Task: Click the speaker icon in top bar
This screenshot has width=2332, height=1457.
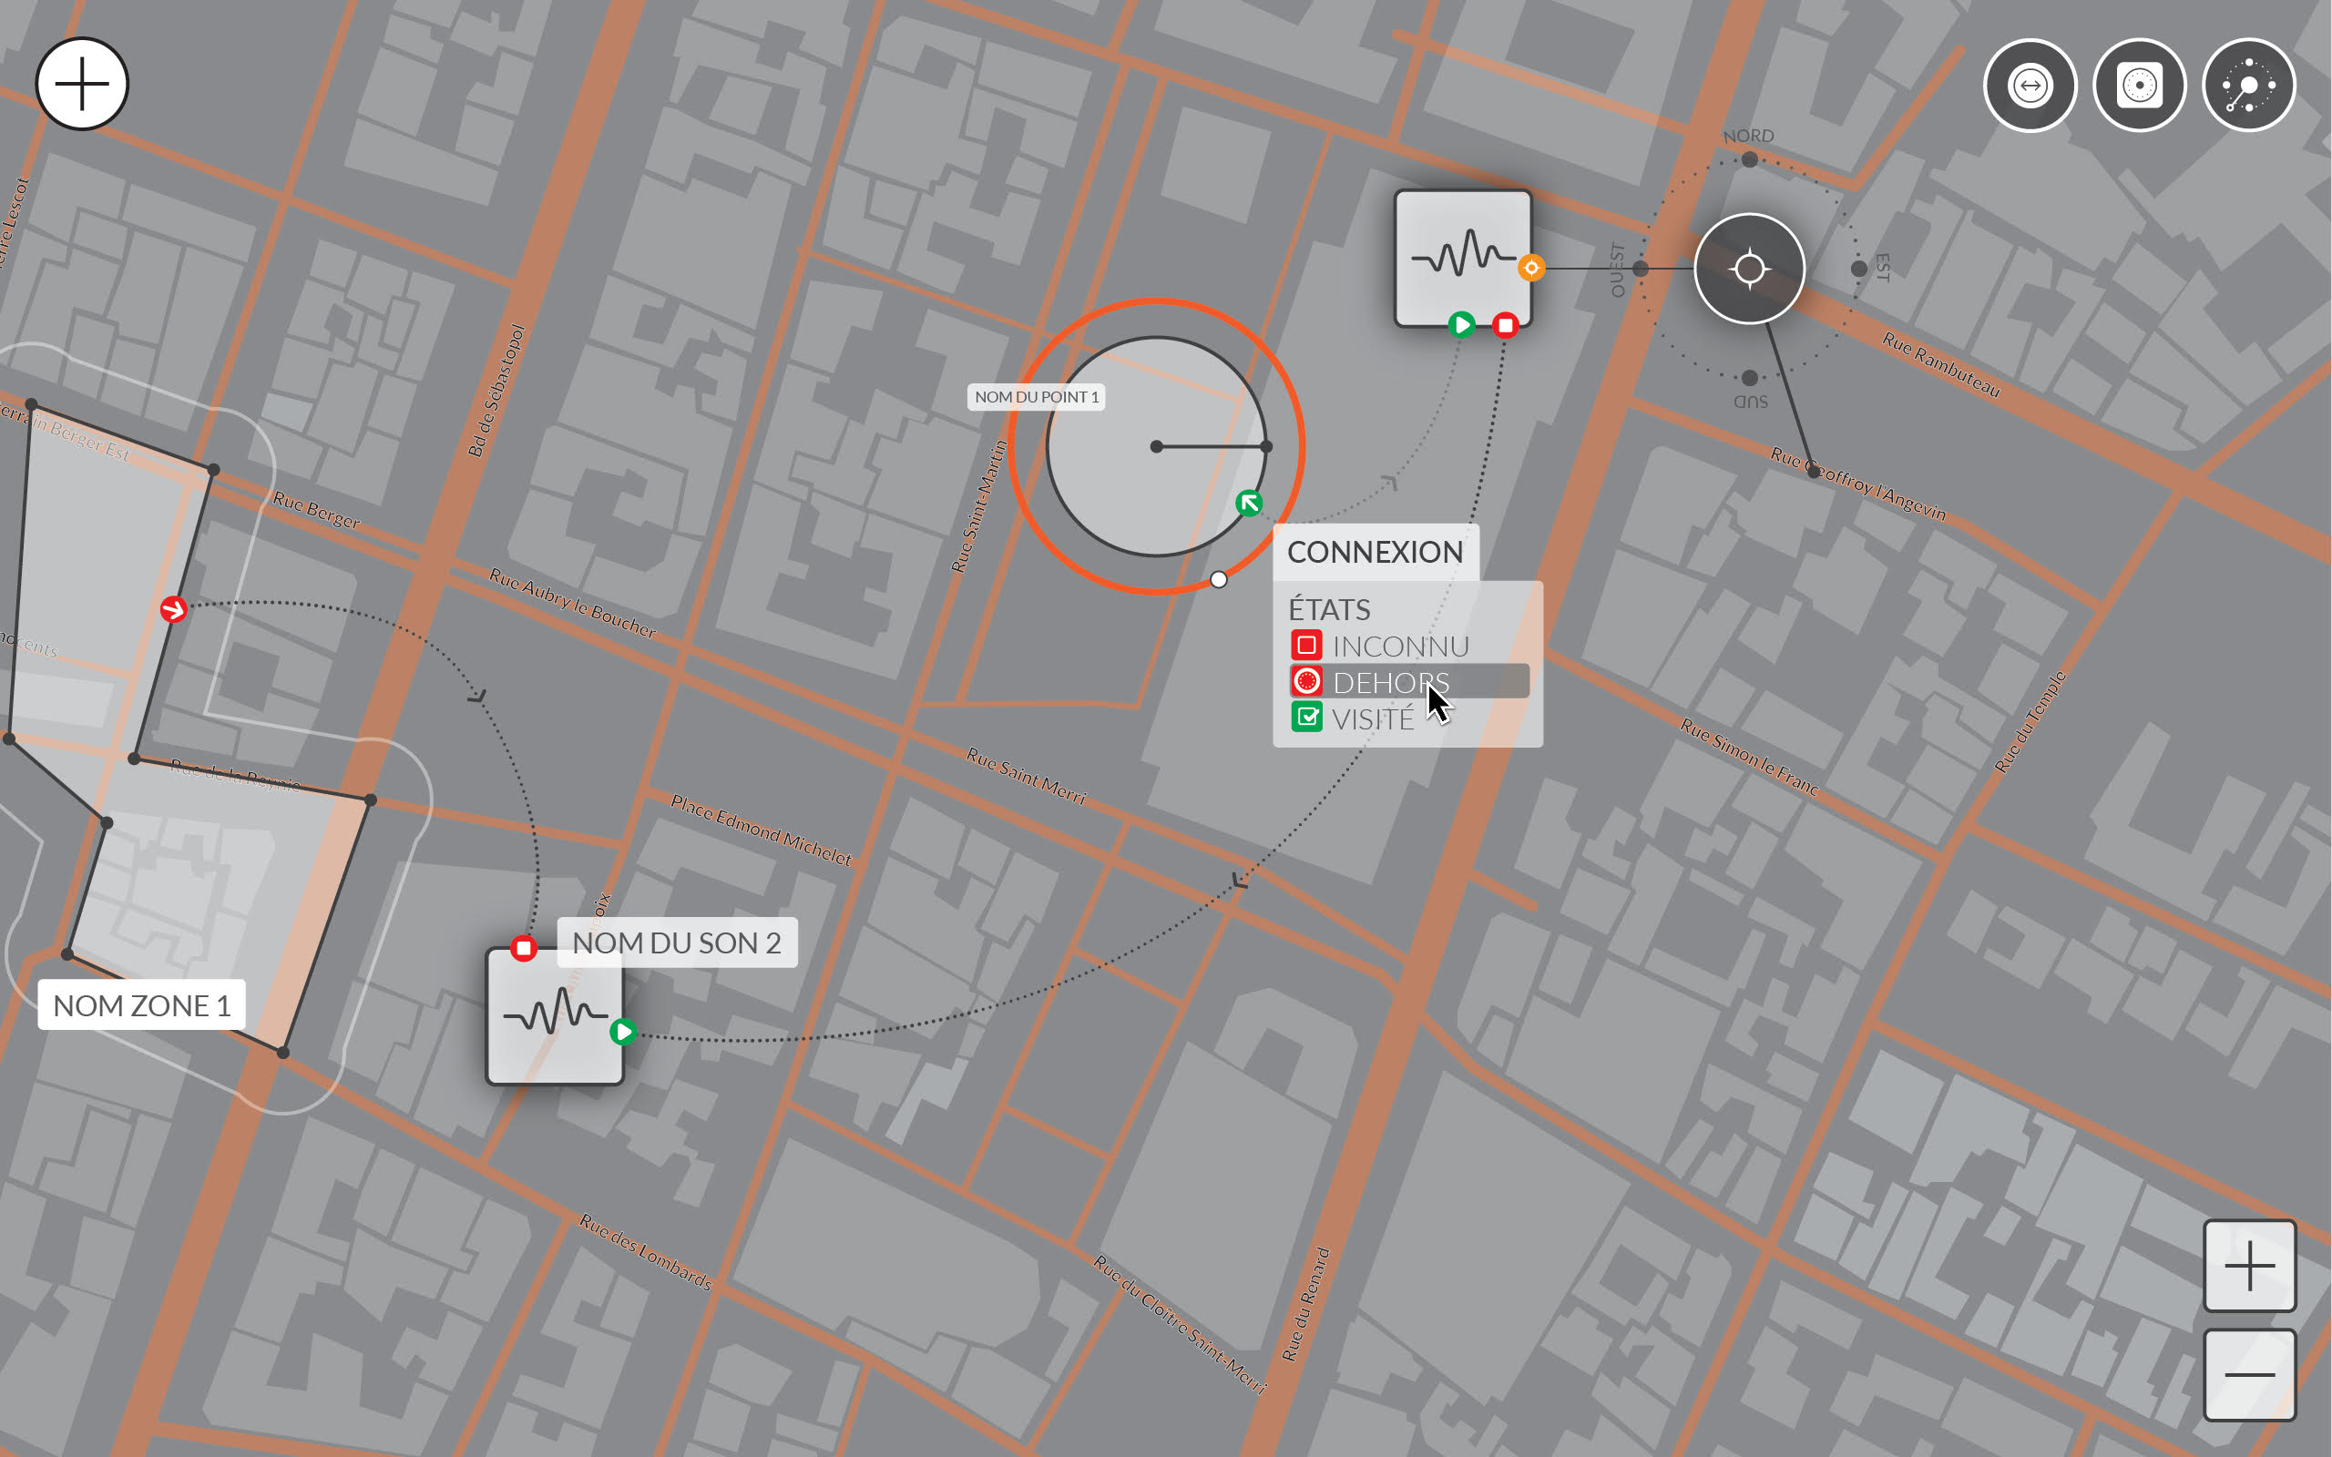Action: pos(2138,86)
